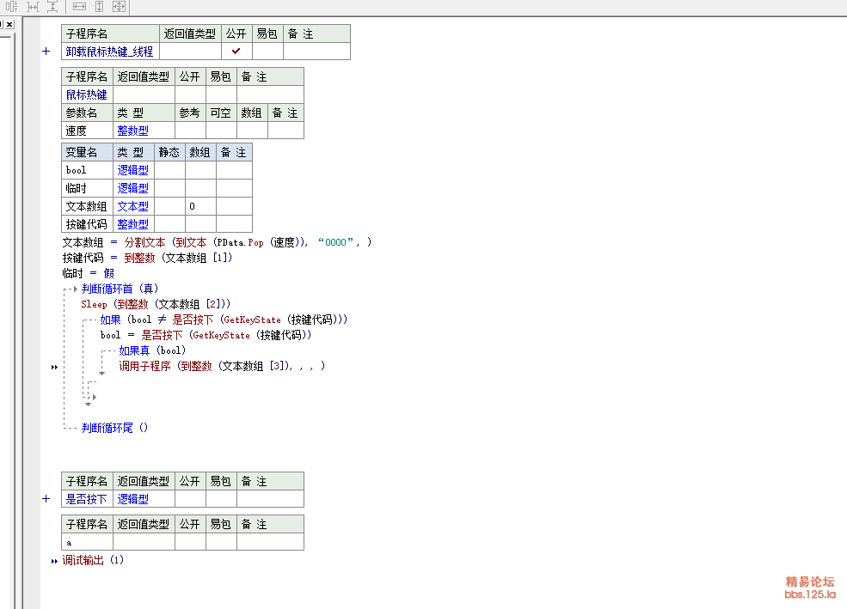Click the 调试输出 (1) code line
The width and height of the screenshot is (847, 609).
pyautogui.click(x=93, y=560)
